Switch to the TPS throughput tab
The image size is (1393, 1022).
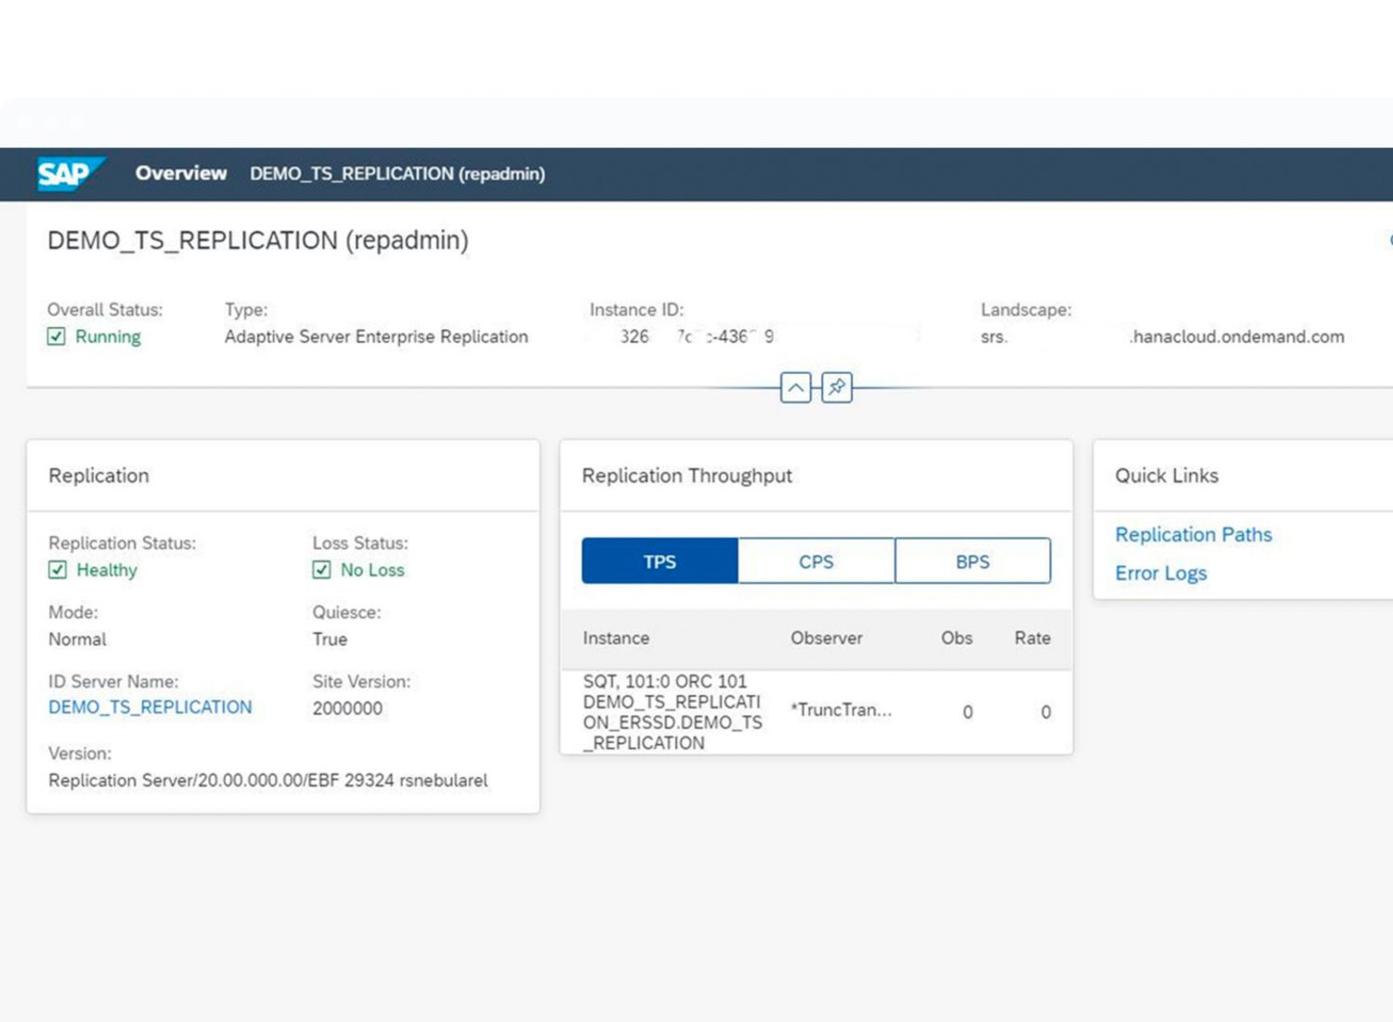(x=659, y=561)
